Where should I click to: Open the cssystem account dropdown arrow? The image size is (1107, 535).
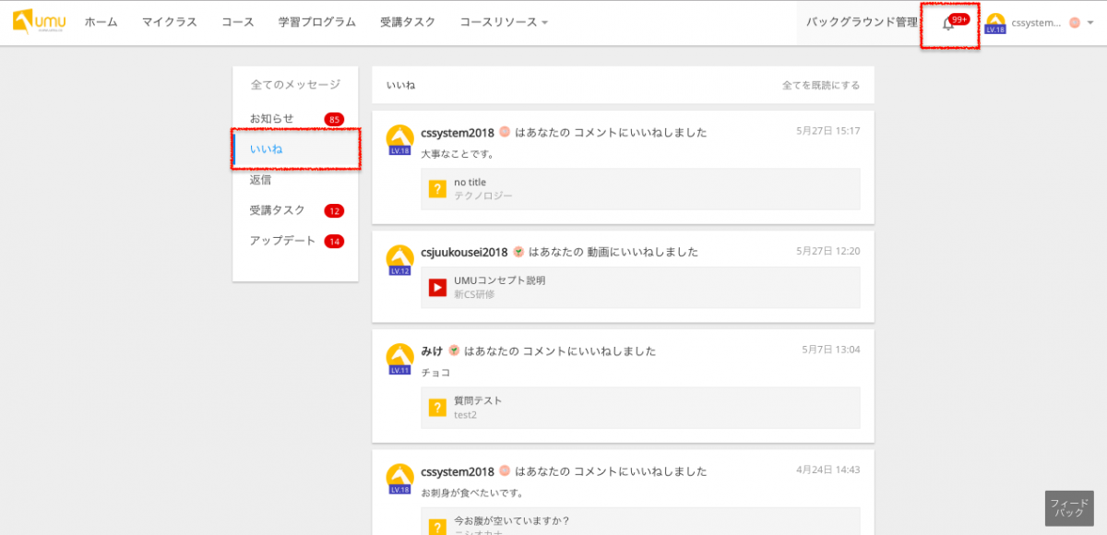coord(1091,23)
